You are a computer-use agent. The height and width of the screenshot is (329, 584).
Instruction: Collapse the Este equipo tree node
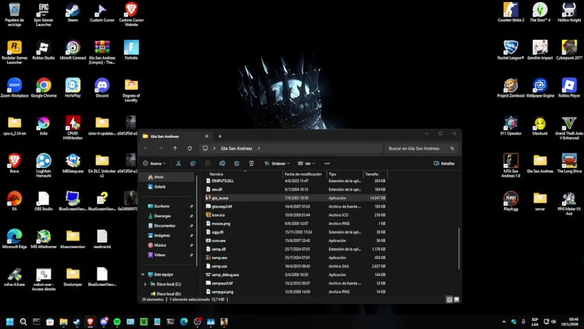[143, 274]
